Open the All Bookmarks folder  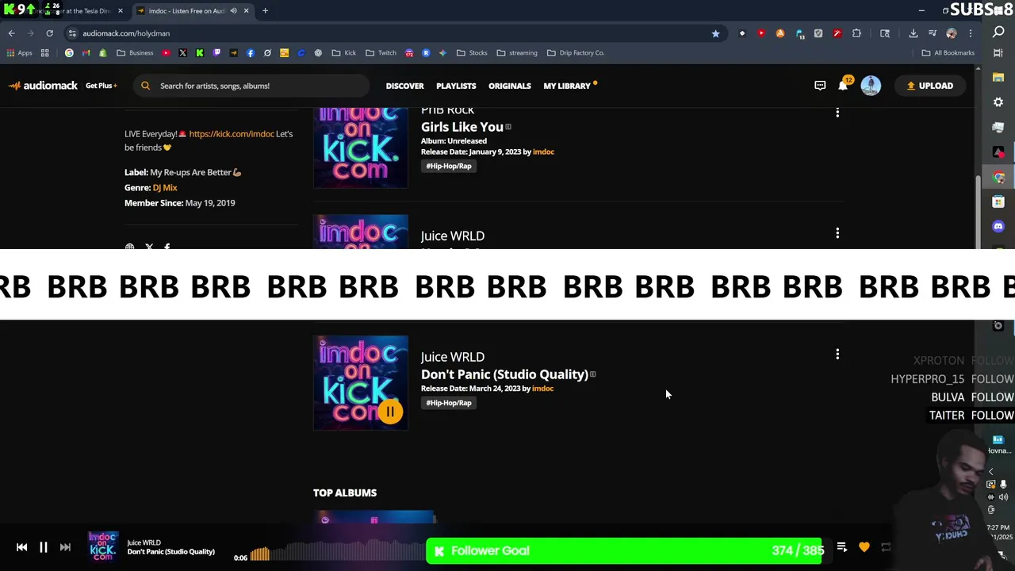click(x=948, y=53)
